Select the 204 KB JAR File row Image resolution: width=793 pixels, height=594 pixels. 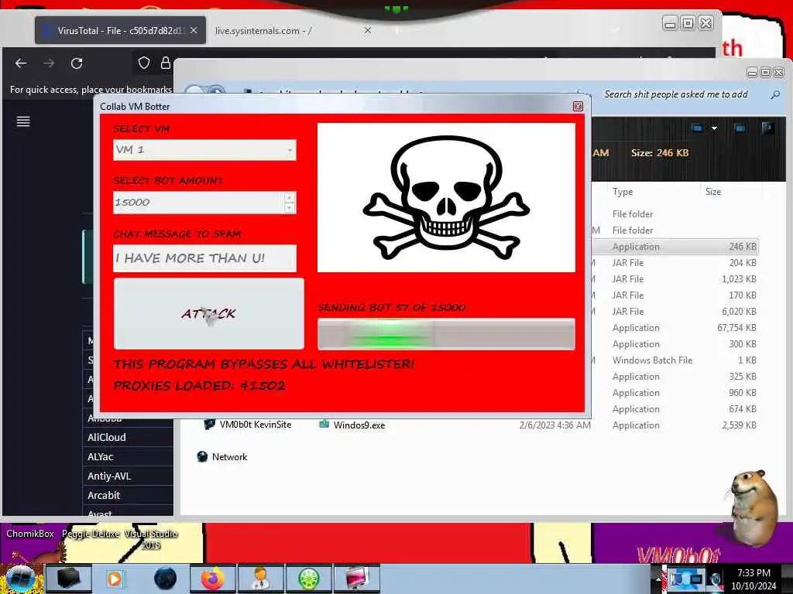pyautogui.click(x=675, y=263)
